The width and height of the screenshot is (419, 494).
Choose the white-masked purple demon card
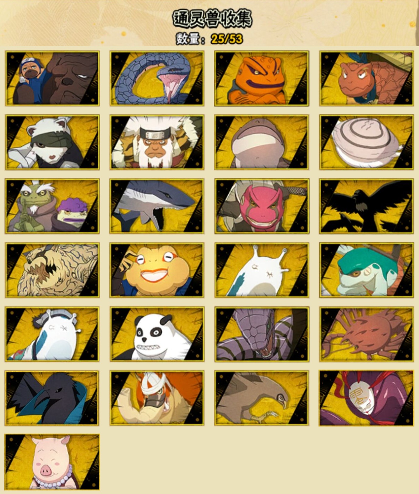[x=366, y=398]
